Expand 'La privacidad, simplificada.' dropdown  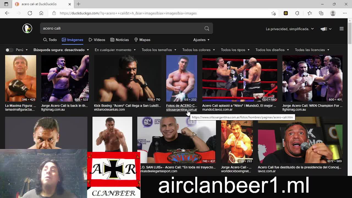(x=290, y=29)
